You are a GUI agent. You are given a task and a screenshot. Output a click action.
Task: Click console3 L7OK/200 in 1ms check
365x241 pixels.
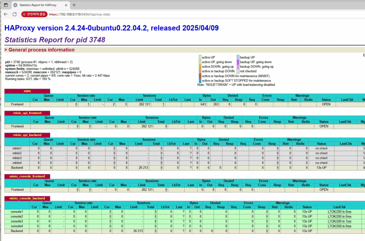tap(339, 221)
